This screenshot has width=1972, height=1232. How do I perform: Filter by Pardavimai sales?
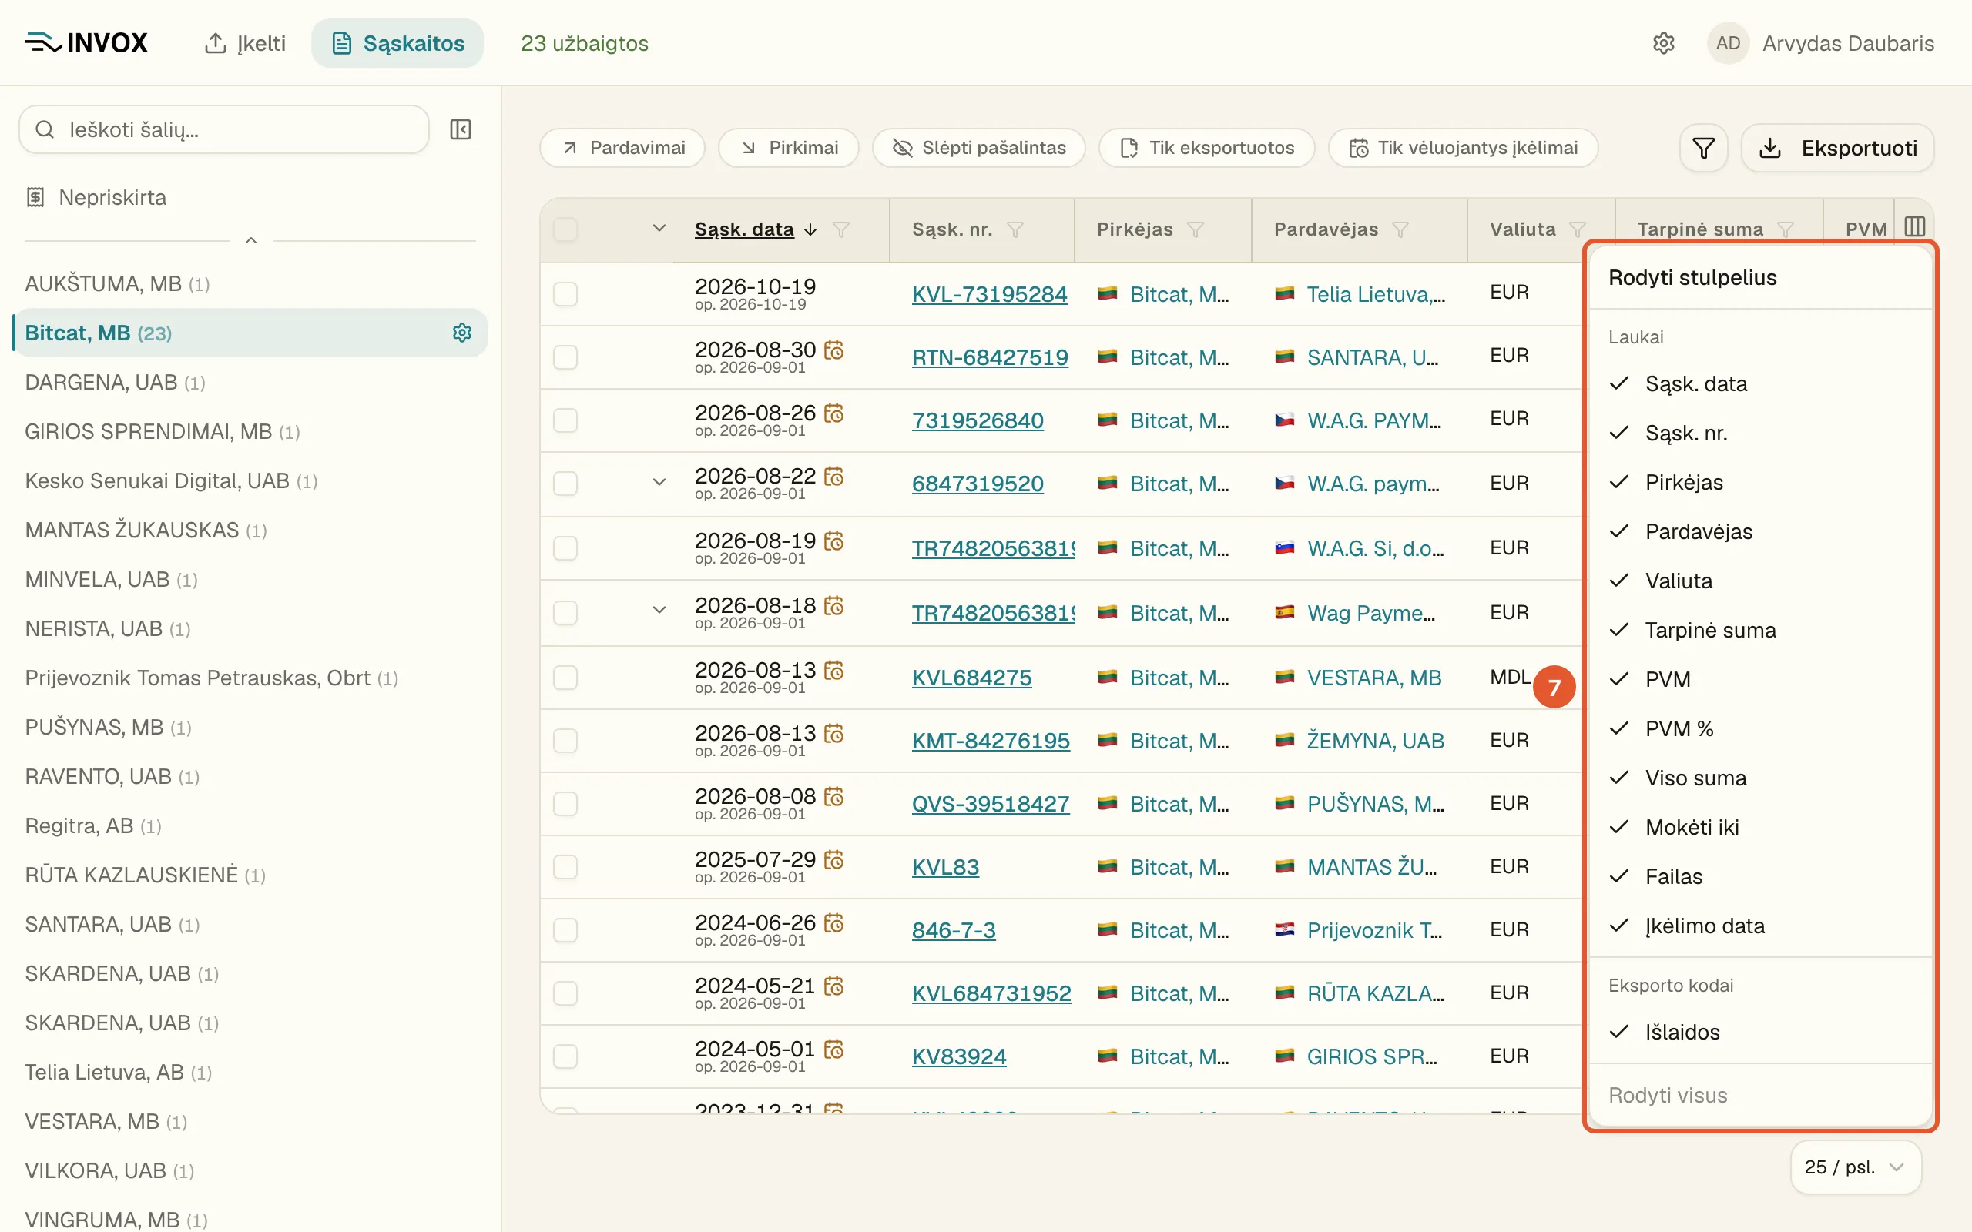tap(622, 149)
